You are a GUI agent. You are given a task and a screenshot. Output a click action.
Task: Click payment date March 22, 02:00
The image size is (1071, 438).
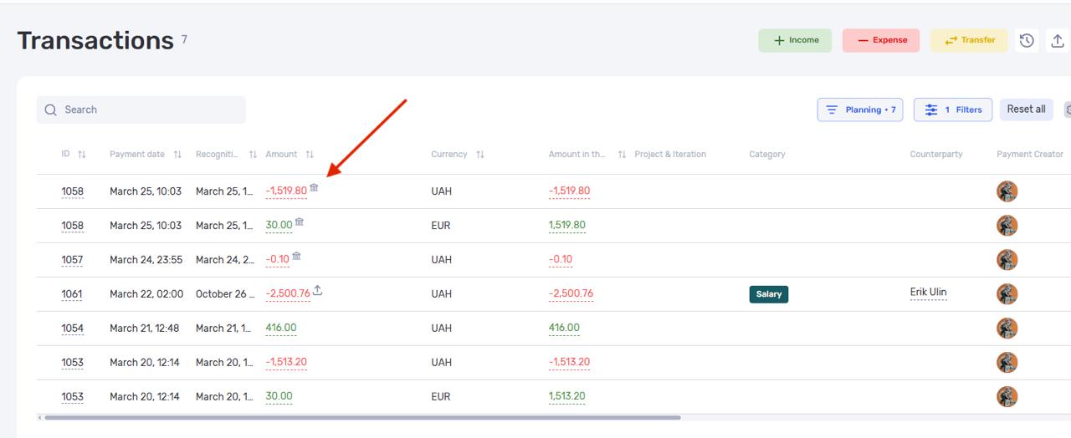(146, 294)
